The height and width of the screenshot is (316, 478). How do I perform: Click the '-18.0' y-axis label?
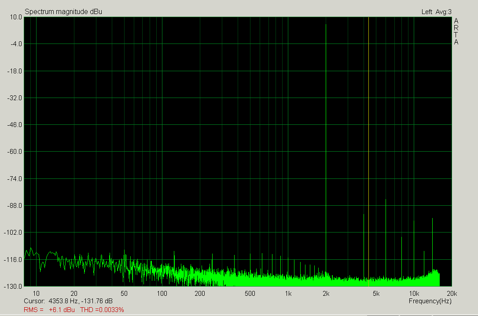pos(15,71)
